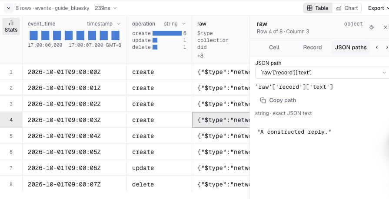
Task: Click the event_time column header
Action: (x=41, y=24)
